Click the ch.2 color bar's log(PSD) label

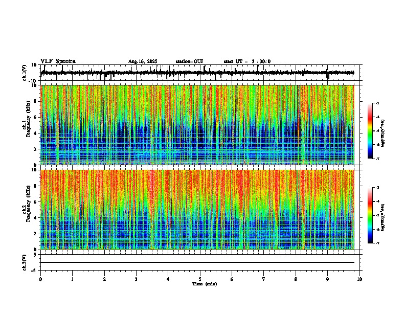(382, 217)
